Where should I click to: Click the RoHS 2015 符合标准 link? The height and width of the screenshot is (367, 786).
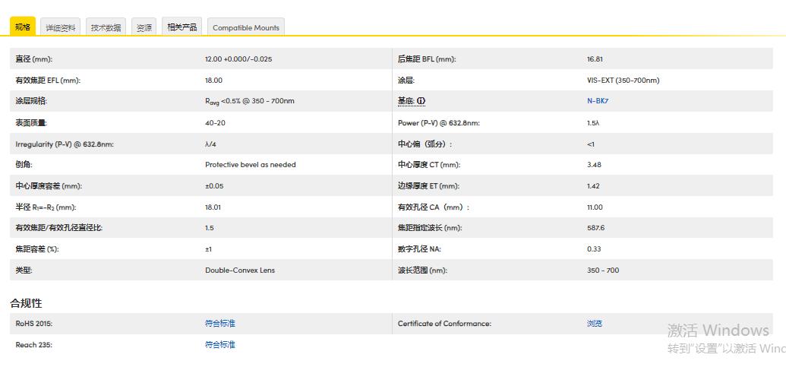point(220,324)
